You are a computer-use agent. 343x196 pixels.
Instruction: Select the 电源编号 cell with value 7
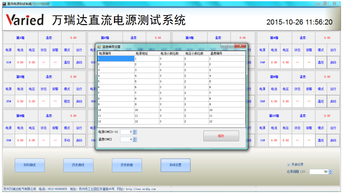point(116,93)
